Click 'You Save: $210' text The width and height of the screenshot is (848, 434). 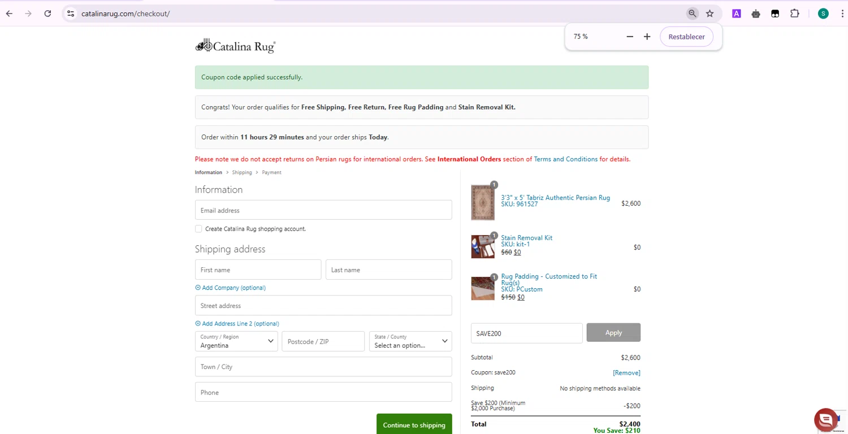click(x=617, y=431)
